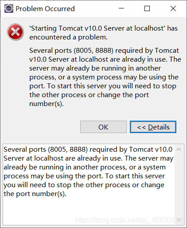Click 'encountered a problem.' text line
This screenshot has width=187, height=228.
coord(68,37)
